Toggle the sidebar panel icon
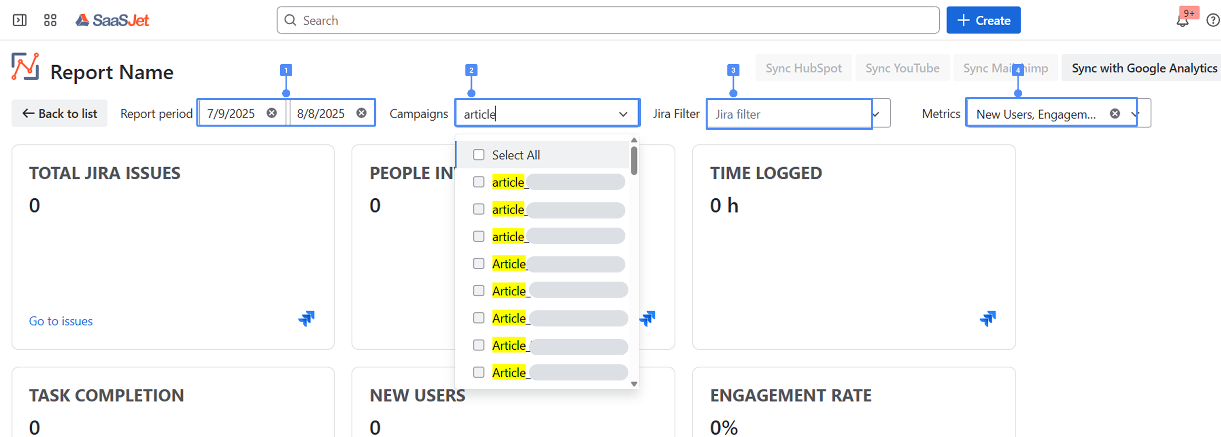This screenshot has height=437, width=1221. 20,20
